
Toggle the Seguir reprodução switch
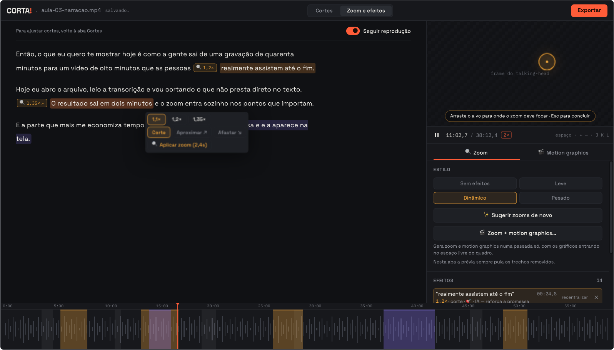(x=353, y=31)
